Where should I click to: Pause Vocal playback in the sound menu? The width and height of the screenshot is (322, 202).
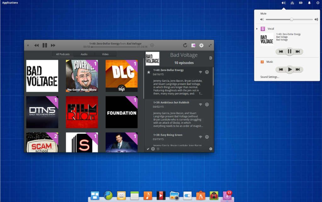click(290, 52)
